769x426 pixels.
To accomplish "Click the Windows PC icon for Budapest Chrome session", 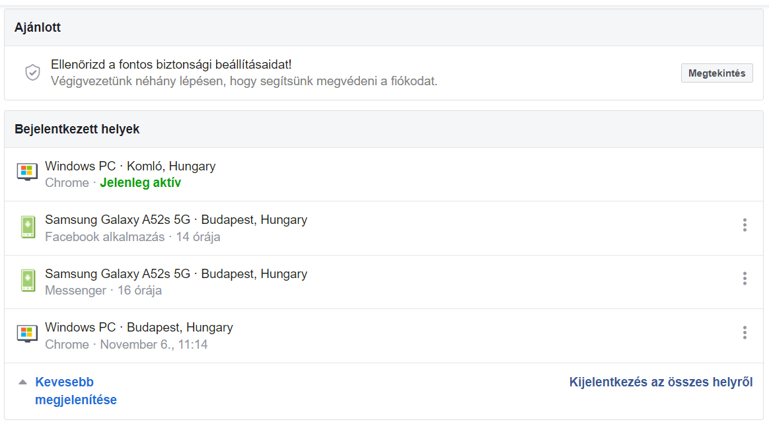I will 27,334.
